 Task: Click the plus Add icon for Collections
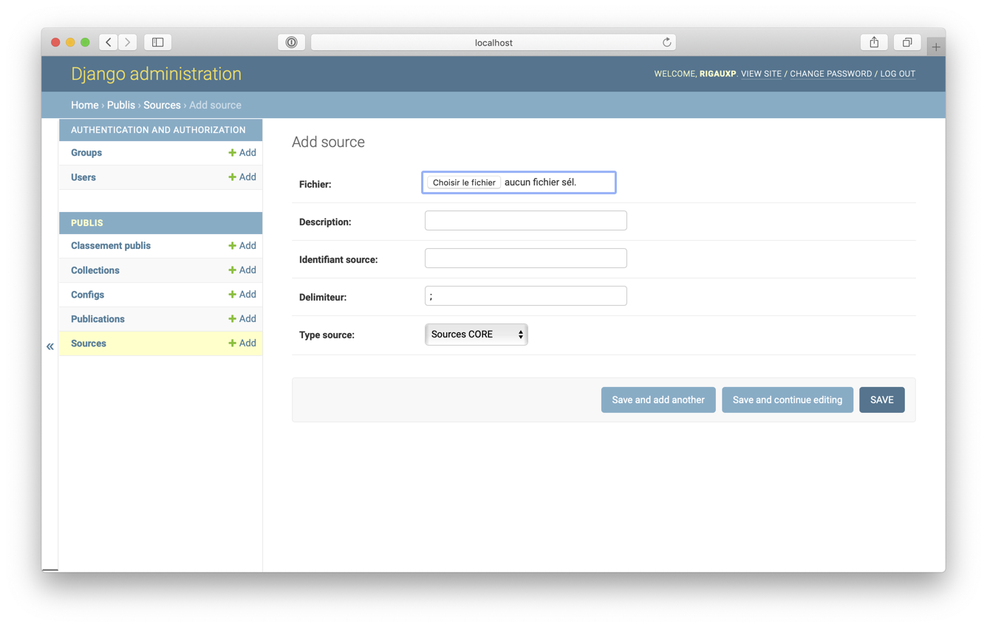tap(232, 270)
